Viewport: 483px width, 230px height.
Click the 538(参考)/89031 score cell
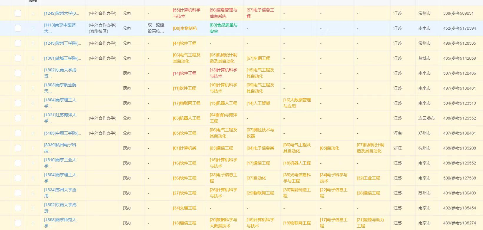459,13
